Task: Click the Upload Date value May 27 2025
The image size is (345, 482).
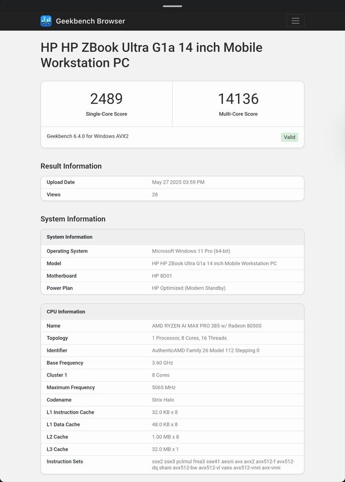Action: point(178,182)
